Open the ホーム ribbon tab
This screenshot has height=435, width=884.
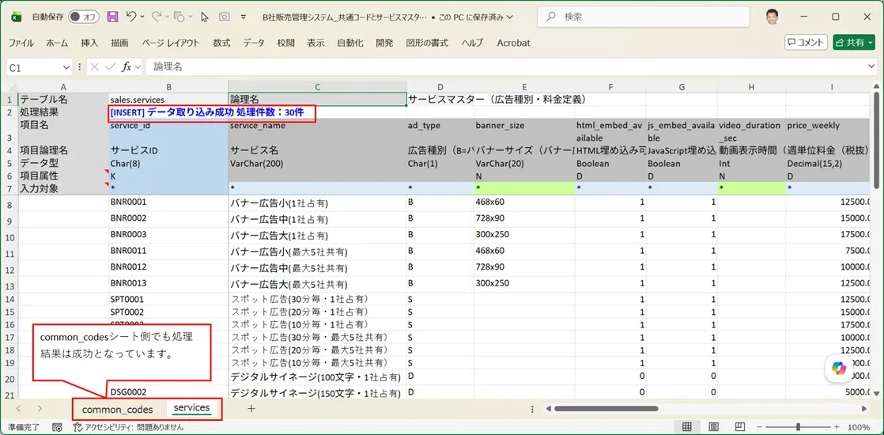[57, 43]
